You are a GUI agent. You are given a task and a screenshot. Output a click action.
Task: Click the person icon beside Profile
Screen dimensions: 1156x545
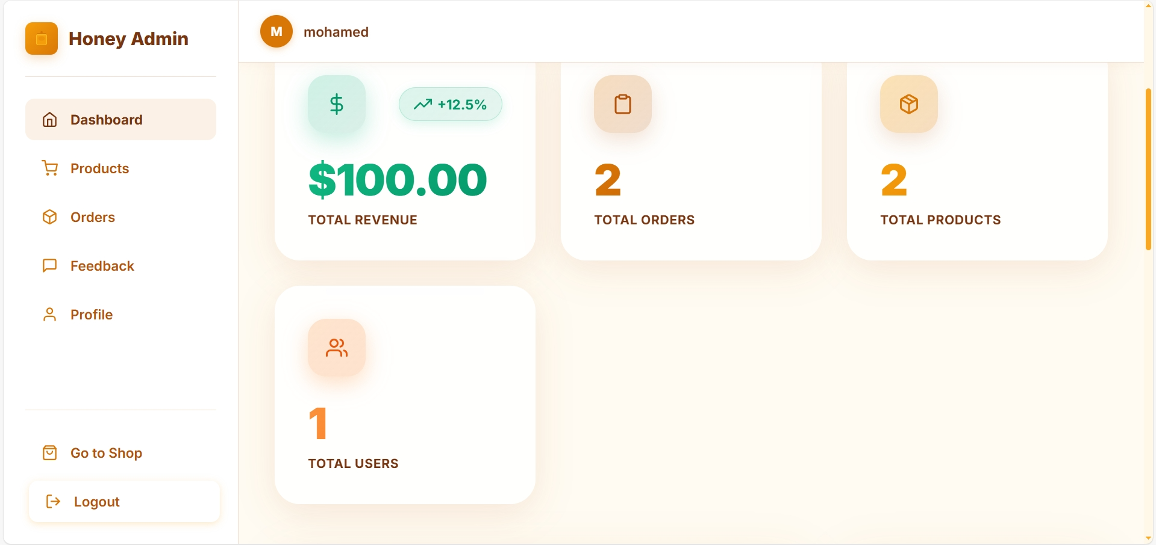(x=50, y=315)
